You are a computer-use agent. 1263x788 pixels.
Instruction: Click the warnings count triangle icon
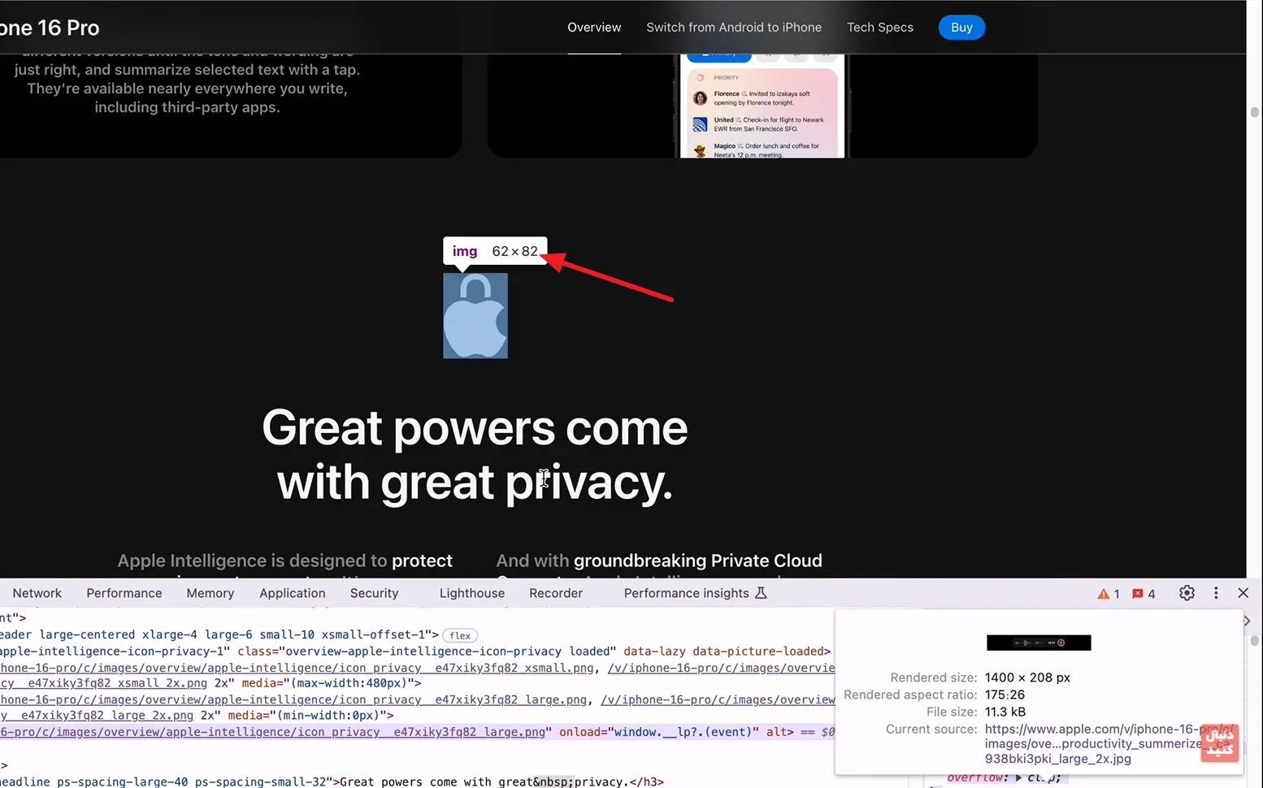point(1103,594)
